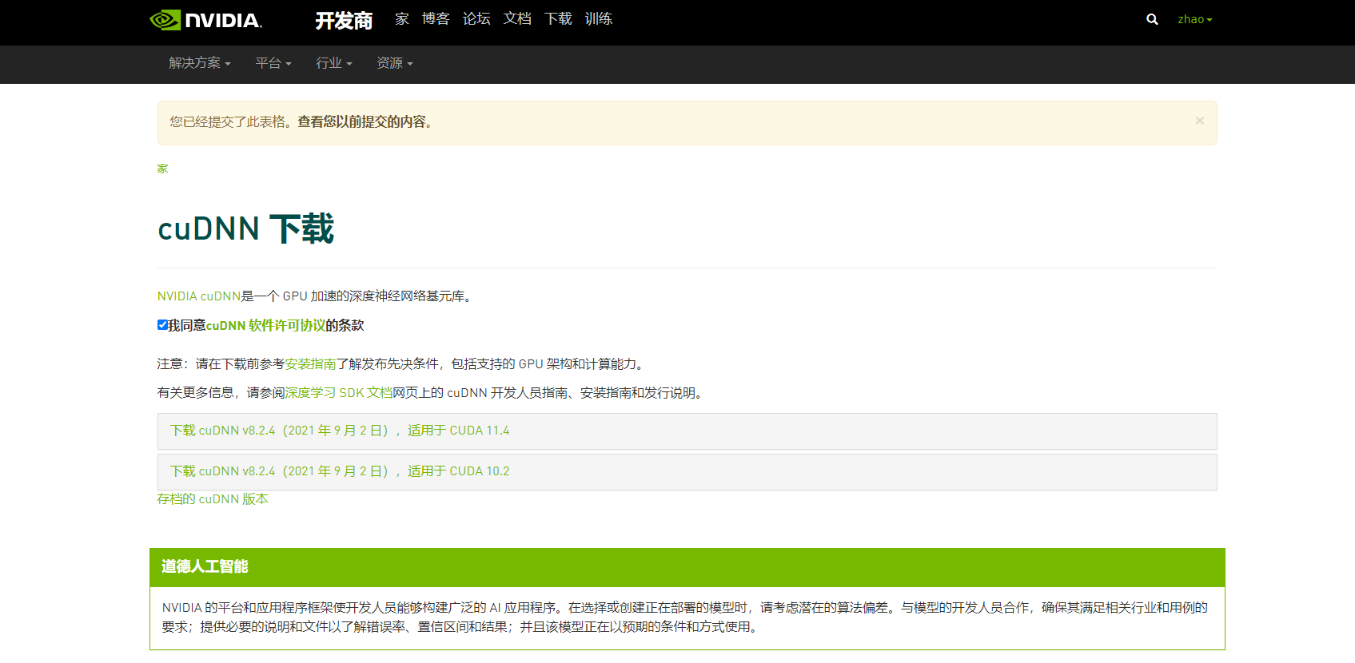Open the 安装指南 link
Screen dimensions: 1355x663
pyautogui.click(x=311, y=364)
